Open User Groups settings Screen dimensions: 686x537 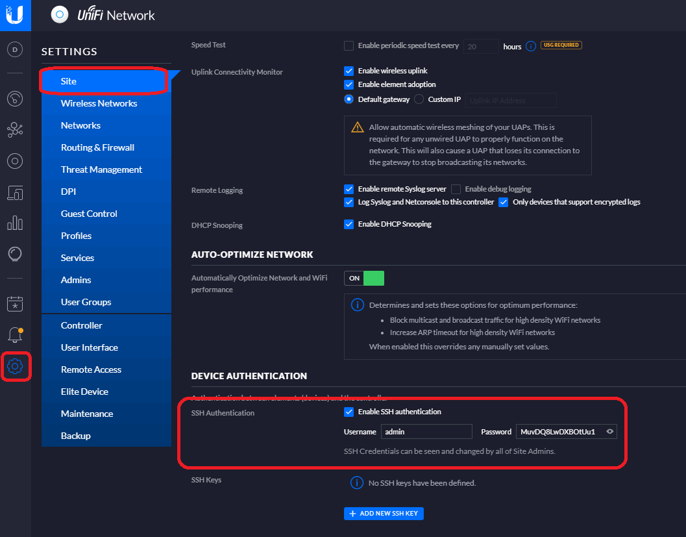(x=106, y=302)
